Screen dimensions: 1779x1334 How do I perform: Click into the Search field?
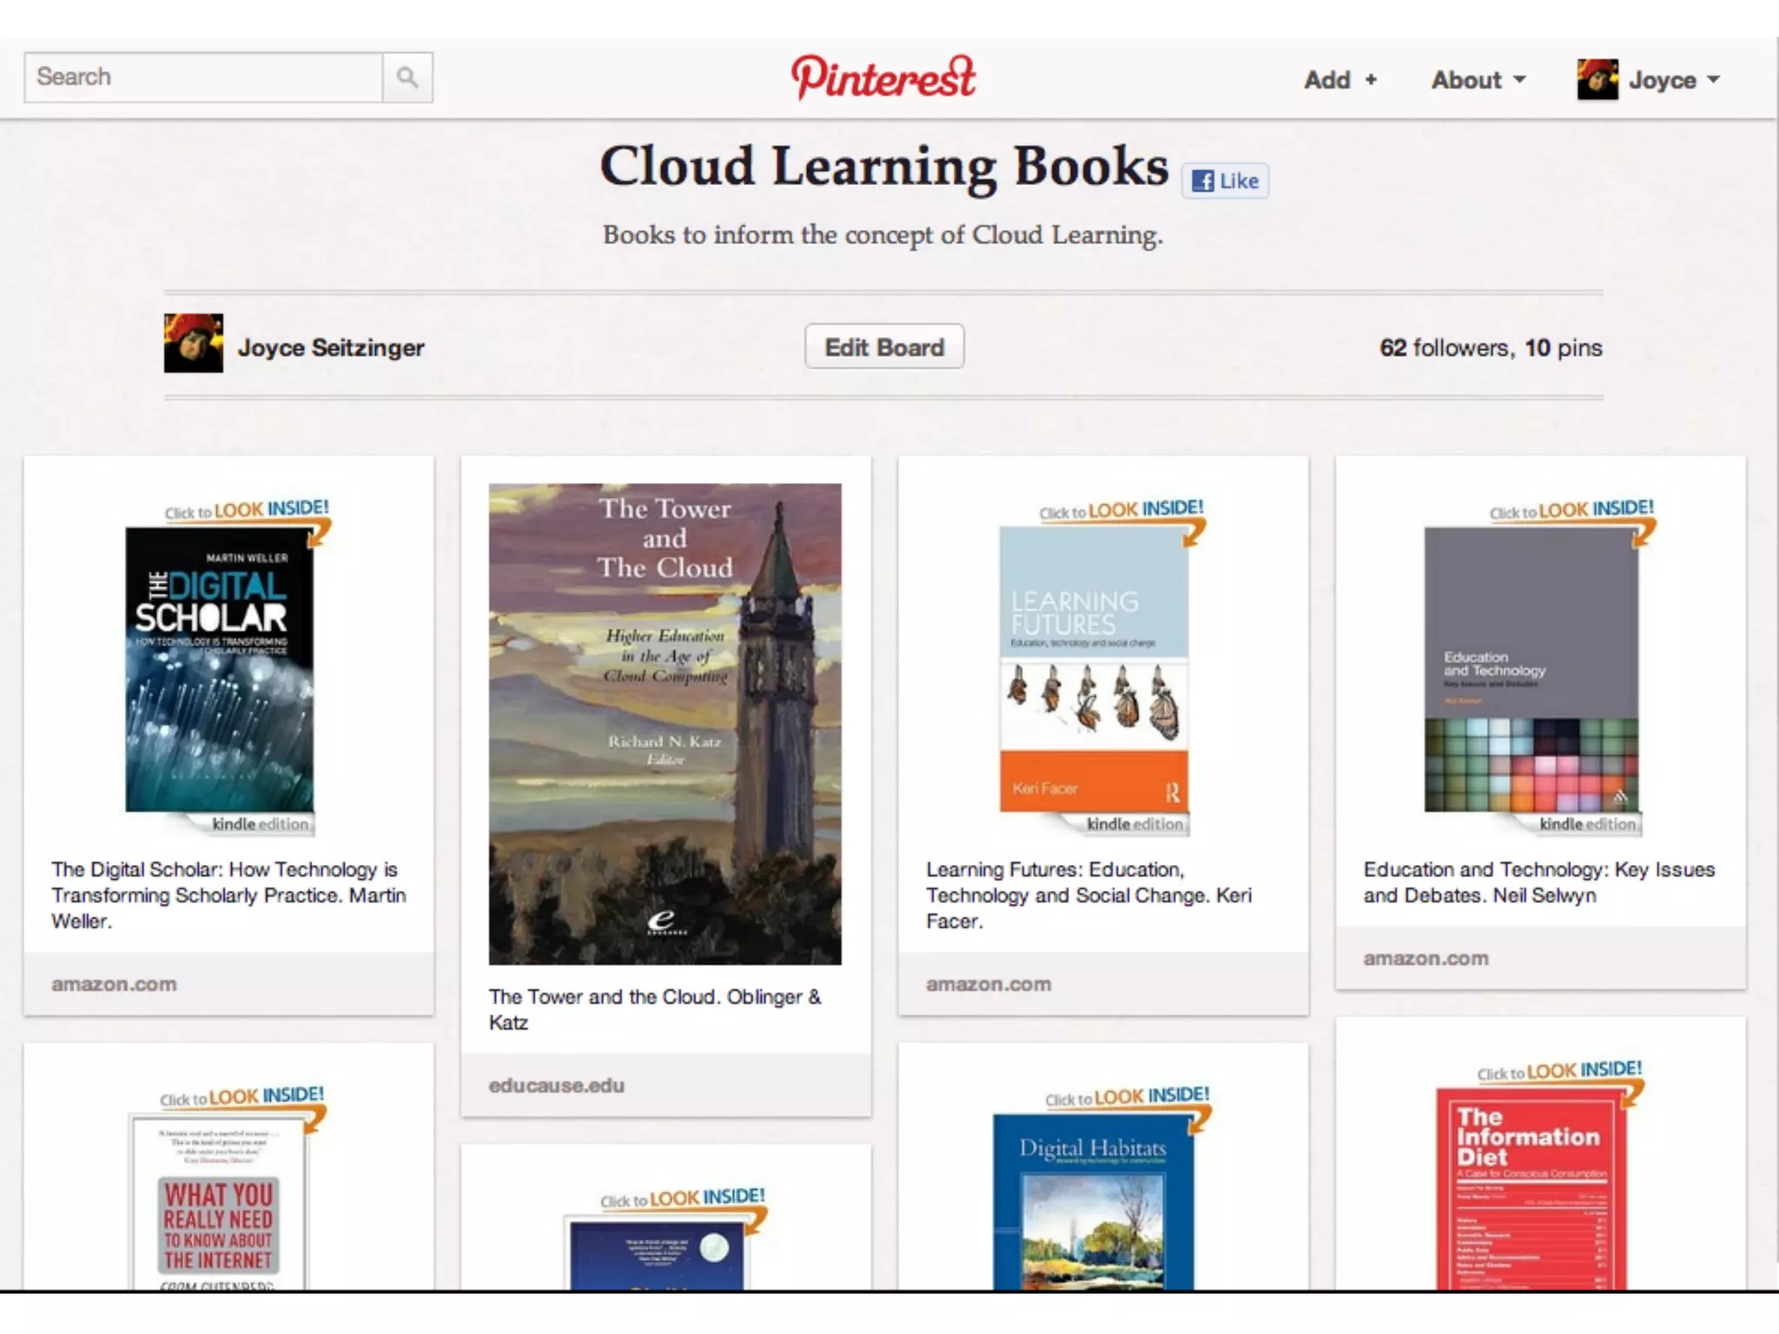click(x=203, y=77)
